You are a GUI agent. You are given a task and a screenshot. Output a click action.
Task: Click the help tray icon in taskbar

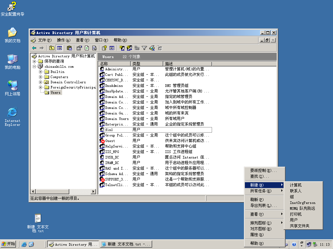(294, 244)
